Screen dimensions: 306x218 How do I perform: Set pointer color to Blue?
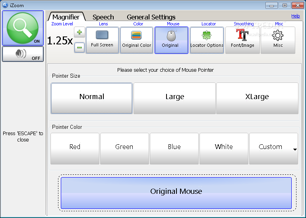pos(174,149)
